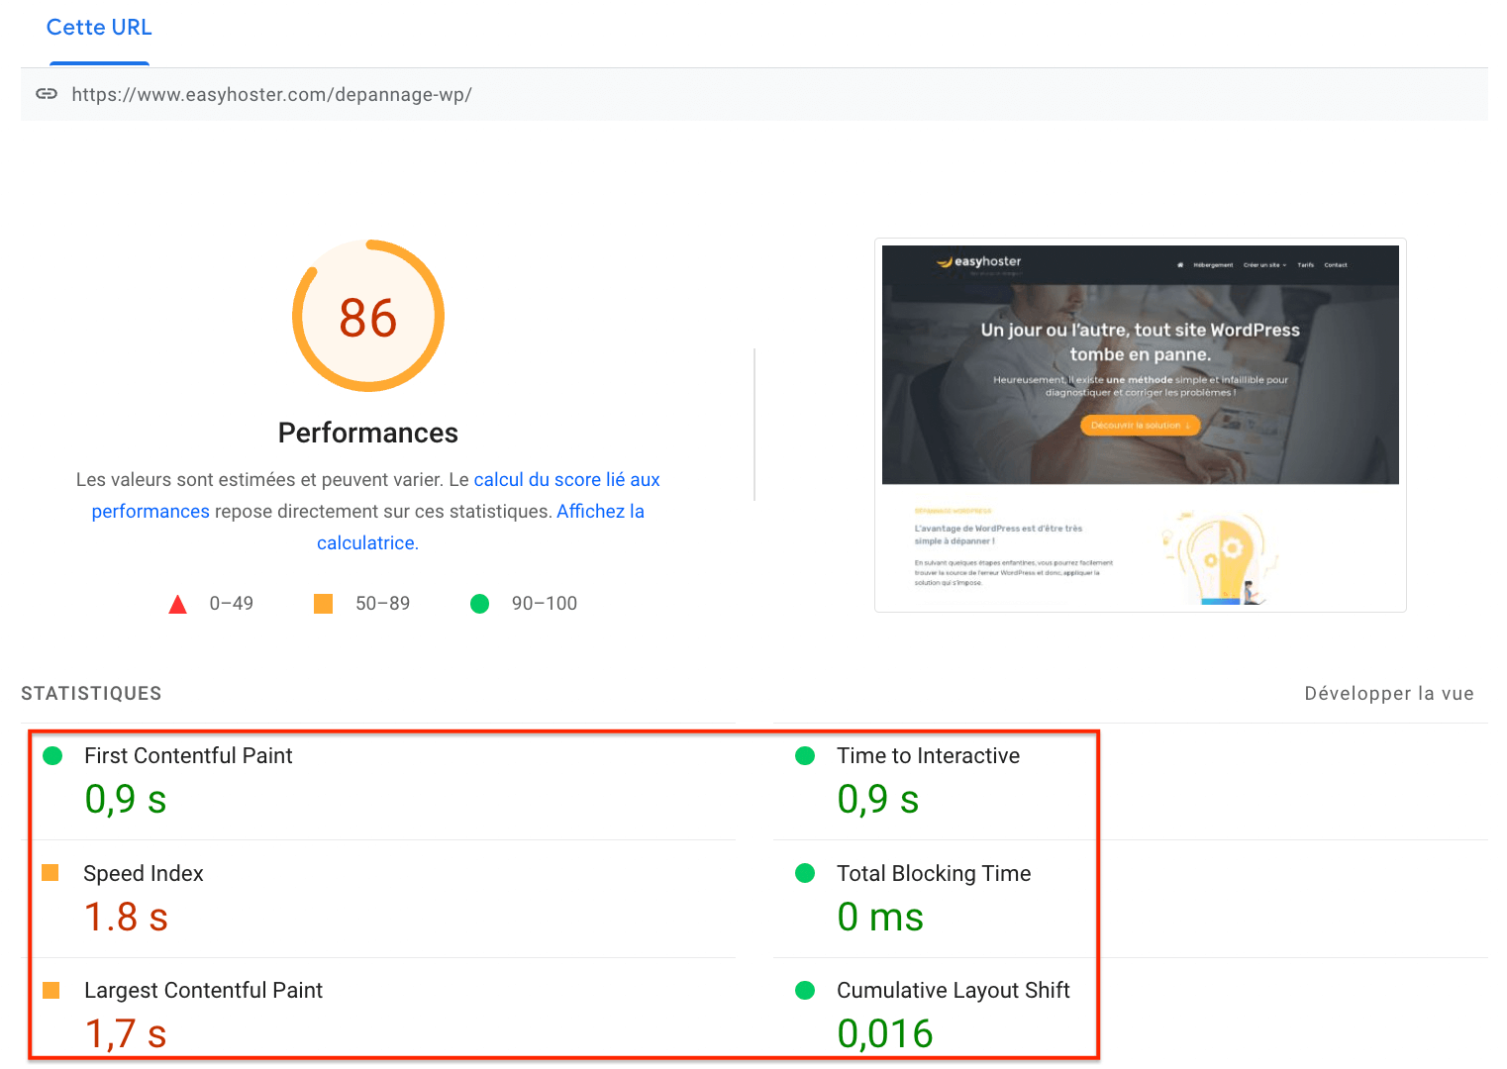Select Tarifs in the preview navigation menu
Image resolution: width=1507 pixels, height=1069 pixels.
1306,264
